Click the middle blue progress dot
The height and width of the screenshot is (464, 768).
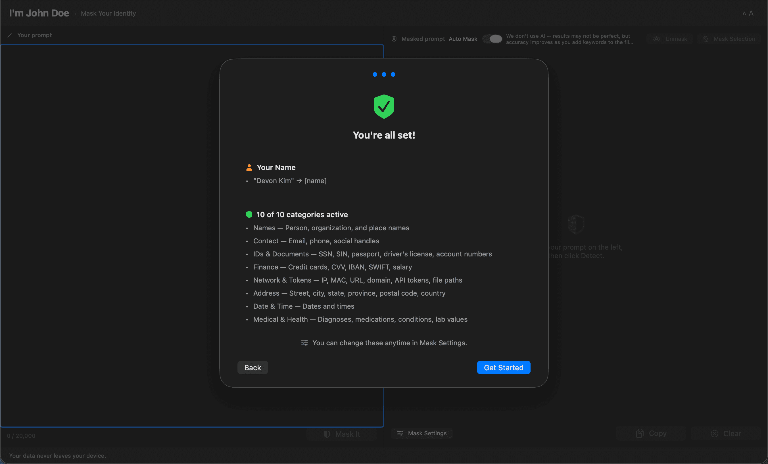[384, 74]
